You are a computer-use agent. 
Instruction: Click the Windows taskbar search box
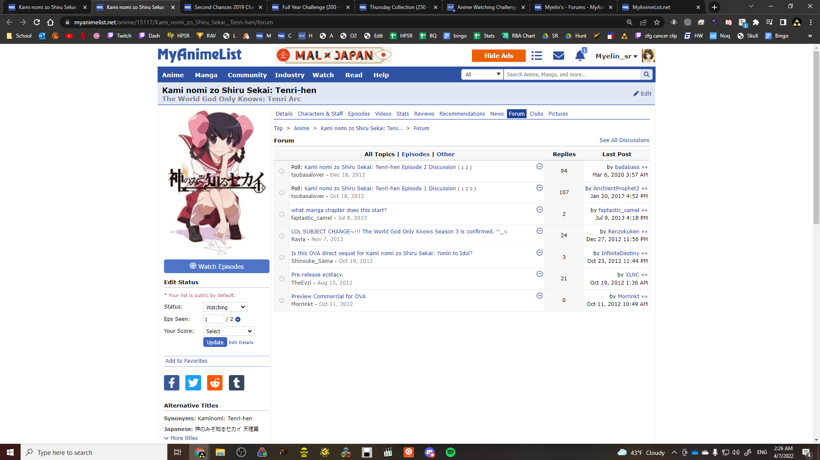pos(94,452)
